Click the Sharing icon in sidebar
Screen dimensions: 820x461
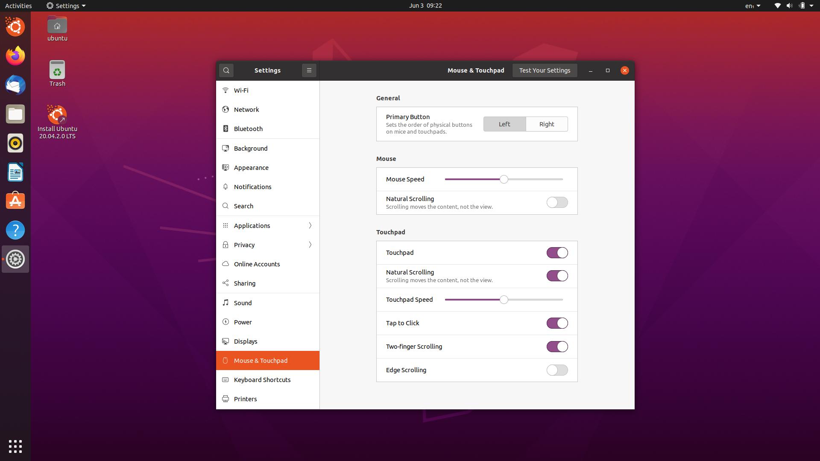point(225,283)
